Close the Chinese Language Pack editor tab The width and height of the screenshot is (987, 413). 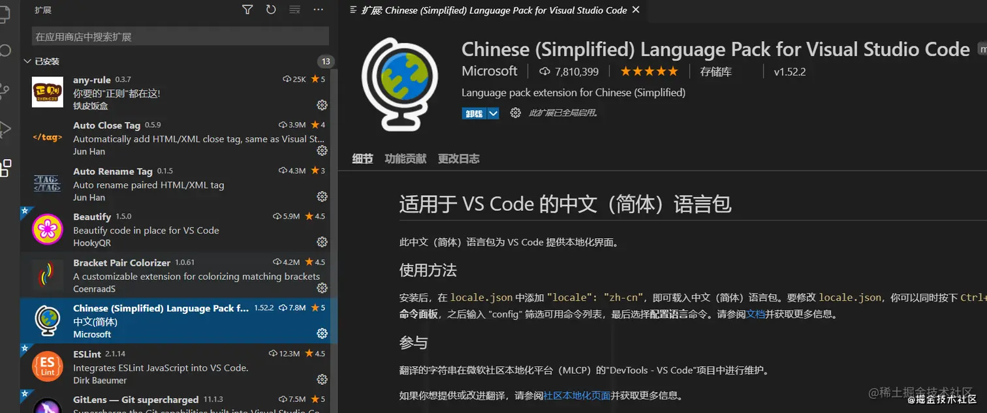tap(636, 10)
